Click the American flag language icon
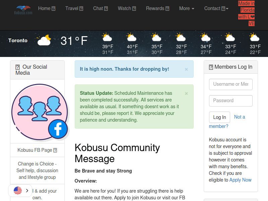 pos(17,190)
